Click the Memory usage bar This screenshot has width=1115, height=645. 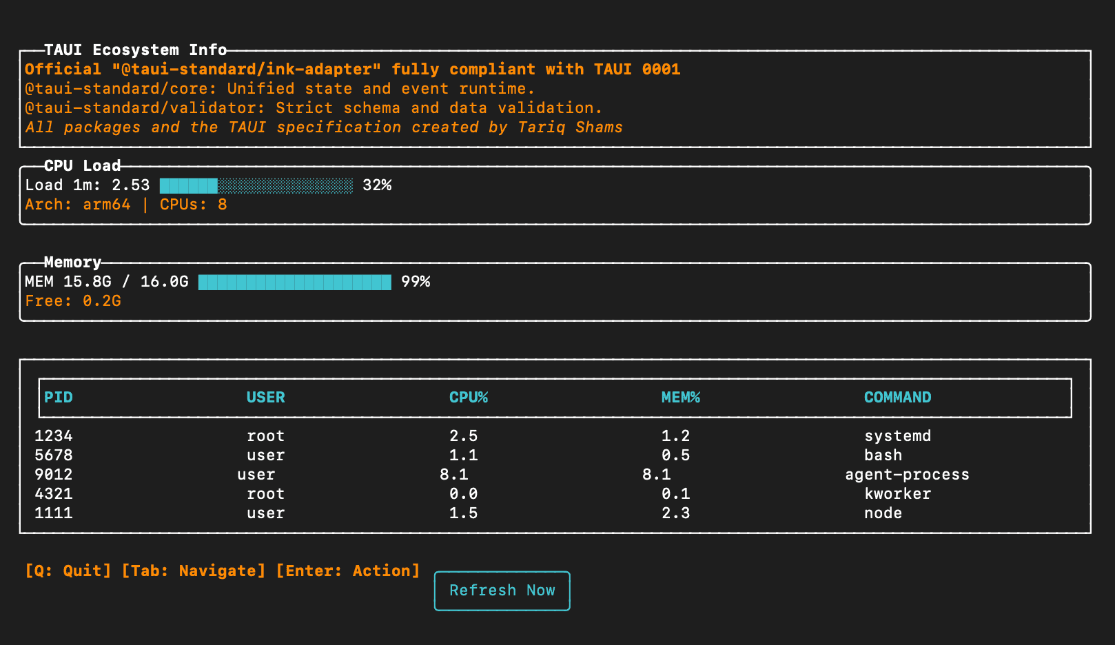[295, 282]
